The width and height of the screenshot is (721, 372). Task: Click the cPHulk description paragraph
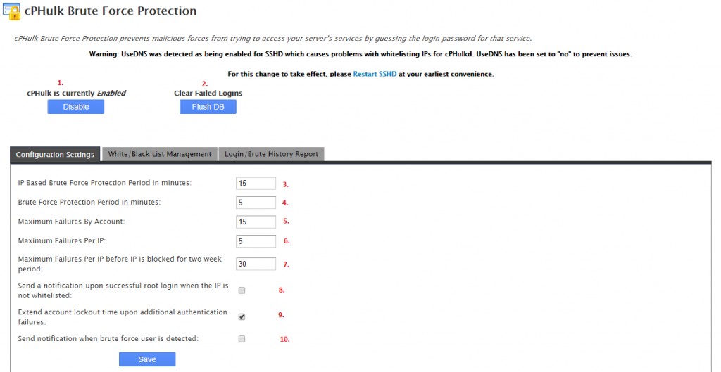(272, 38)
